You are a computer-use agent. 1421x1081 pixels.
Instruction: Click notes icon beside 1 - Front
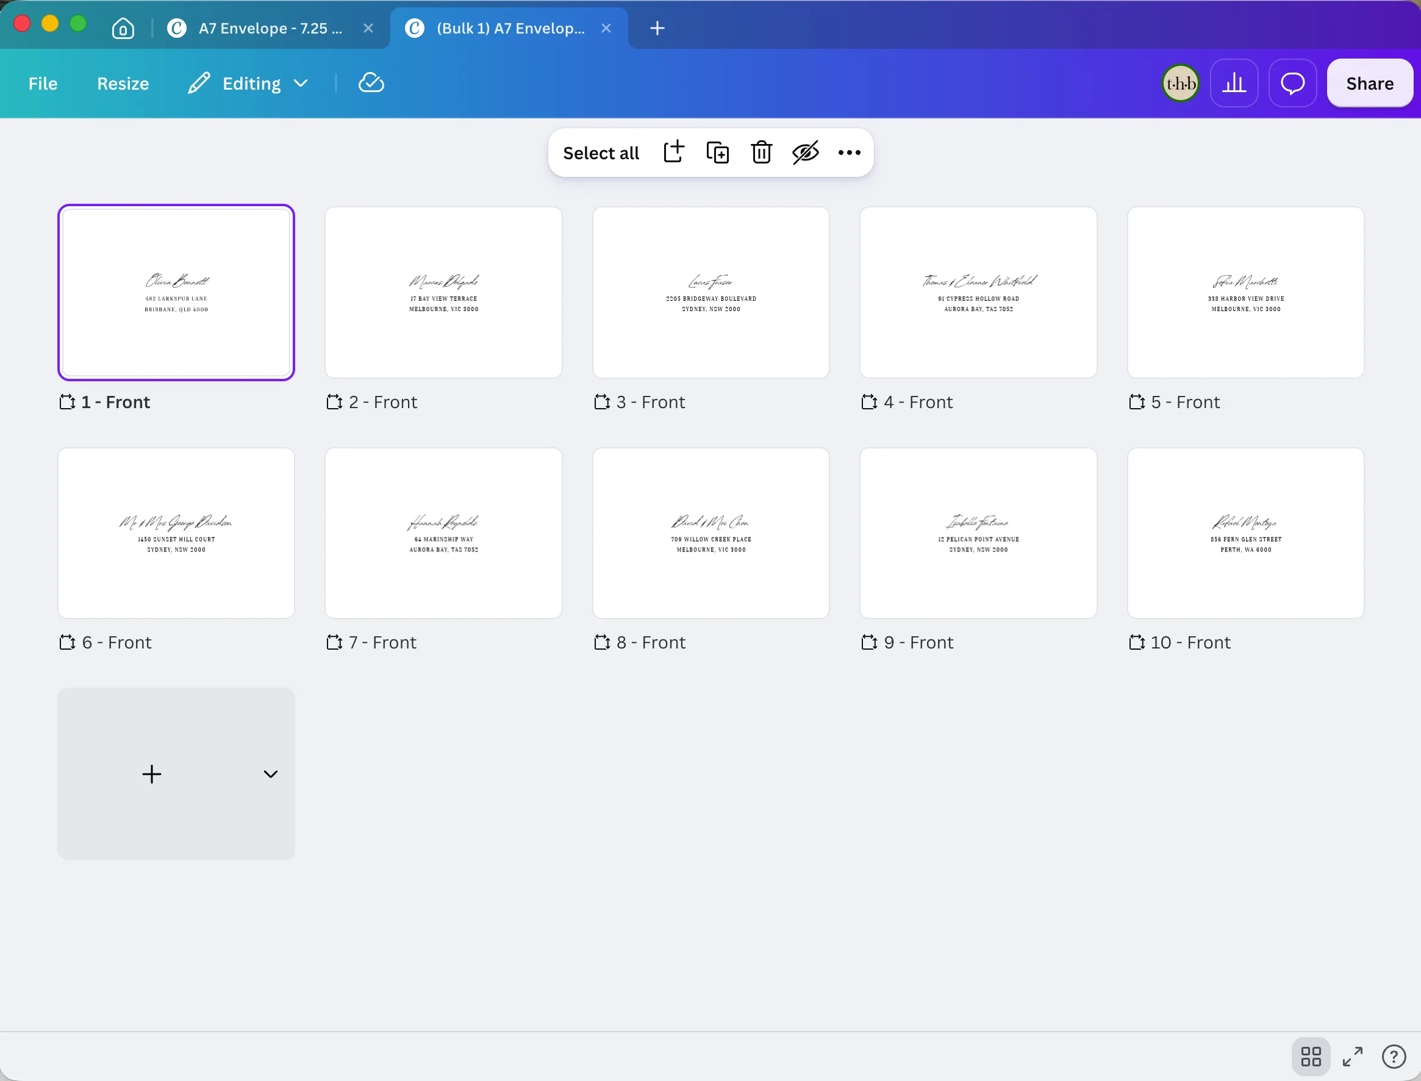click(68, 402)
